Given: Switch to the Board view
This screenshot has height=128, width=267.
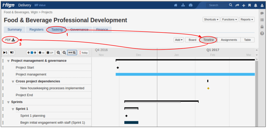Looking at the screenshot, I should pyautogui.click(x=192, y=40).
